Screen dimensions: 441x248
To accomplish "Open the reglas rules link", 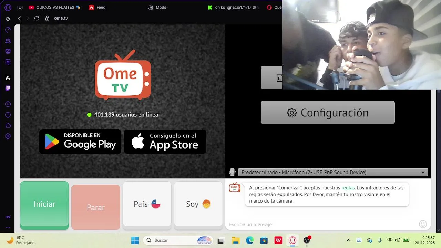I will point(348,188).
